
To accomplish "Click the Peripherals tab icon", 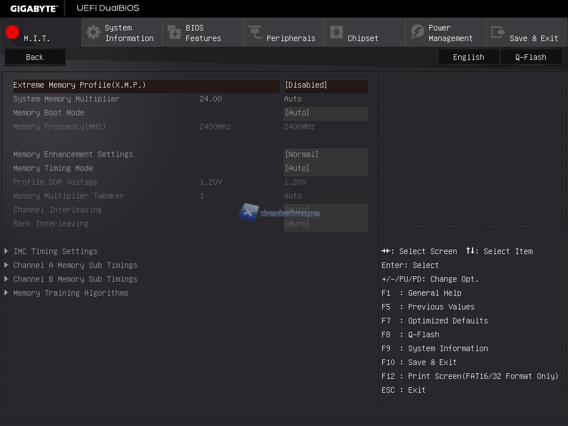I will coord(255,32).
